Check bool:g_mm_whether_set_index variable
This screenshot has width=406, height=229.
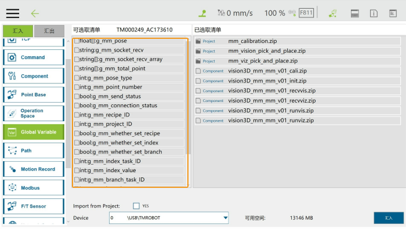(77, 143)
